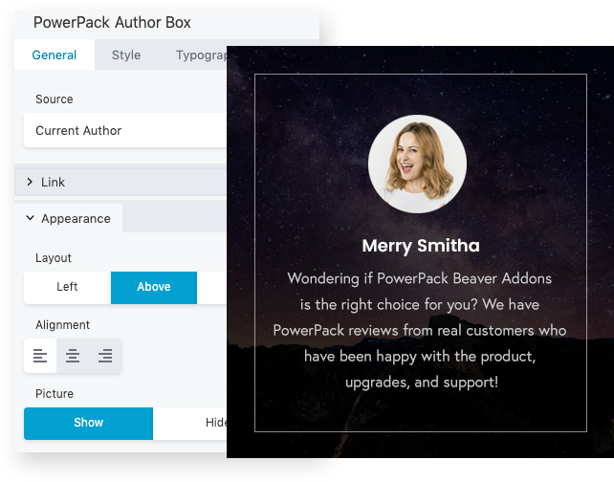The height and width of the screenshot is (482, 614).
Task: Select the Left layout option
Action: pyautogui.click(x=67, y=287)
